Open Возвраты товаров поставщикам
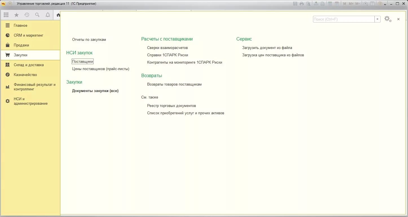 click(174, 84)
